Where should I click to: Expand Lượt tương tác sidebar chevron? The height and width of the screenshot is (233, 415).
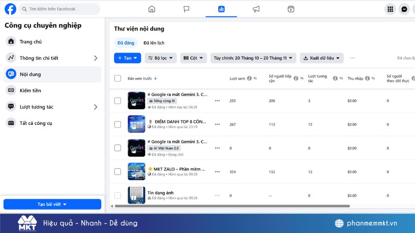[x=95, y=107]
